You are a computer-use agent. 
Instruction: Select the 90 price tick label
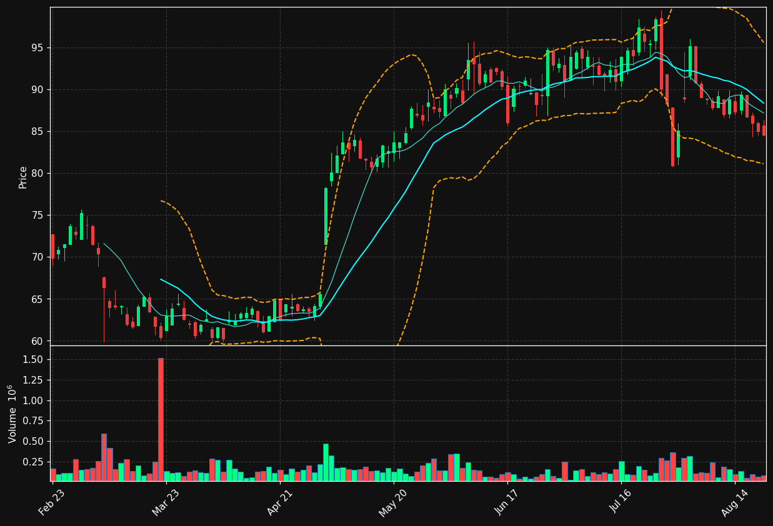point(39,89)
